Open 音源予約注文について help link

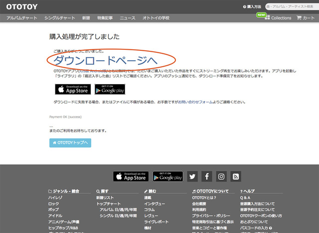point(257,210)
